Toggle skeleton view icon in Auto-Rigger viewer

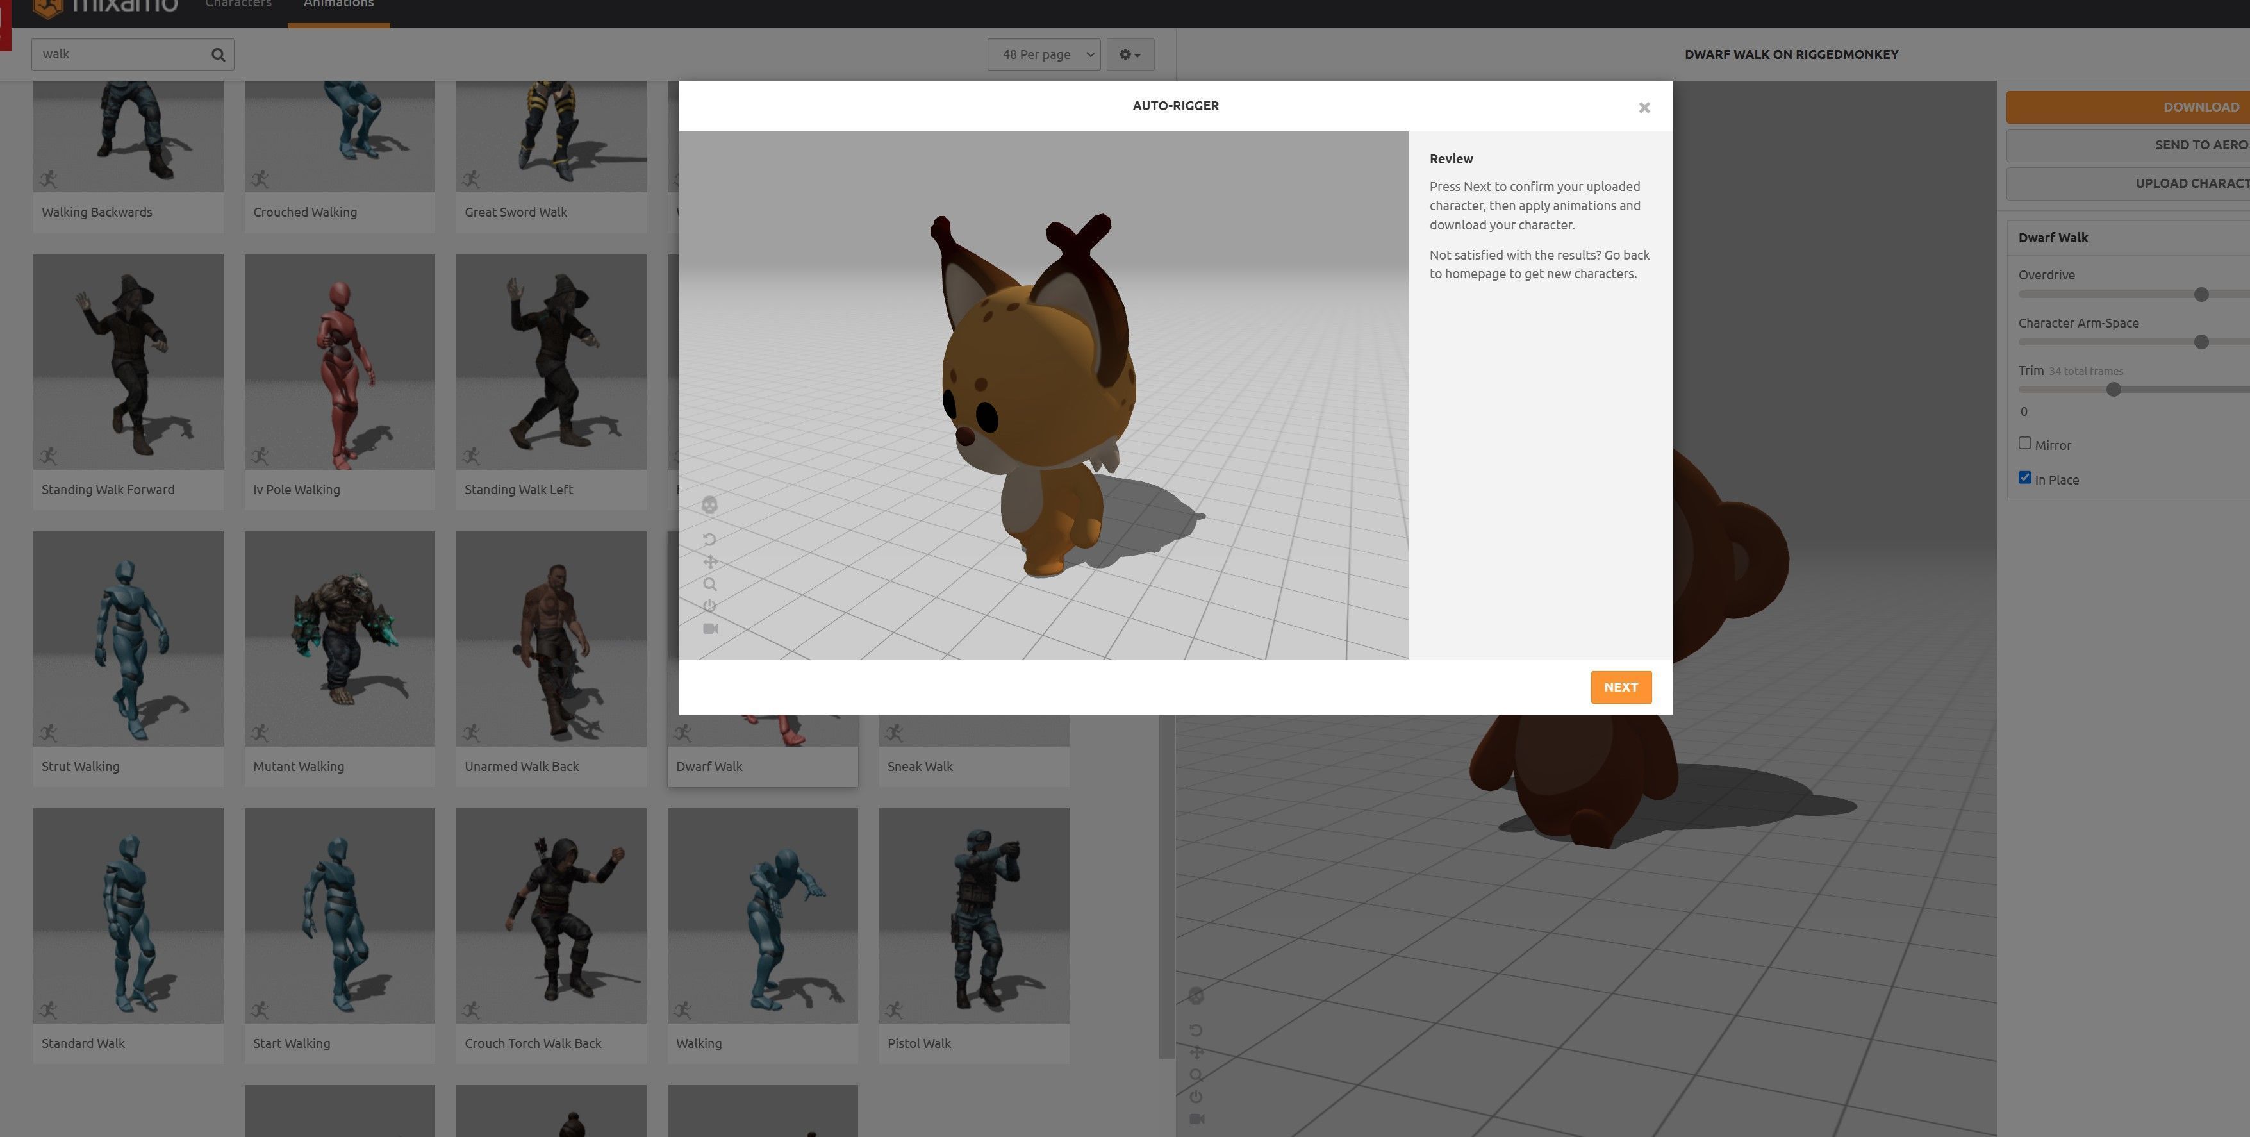(709, 505)
